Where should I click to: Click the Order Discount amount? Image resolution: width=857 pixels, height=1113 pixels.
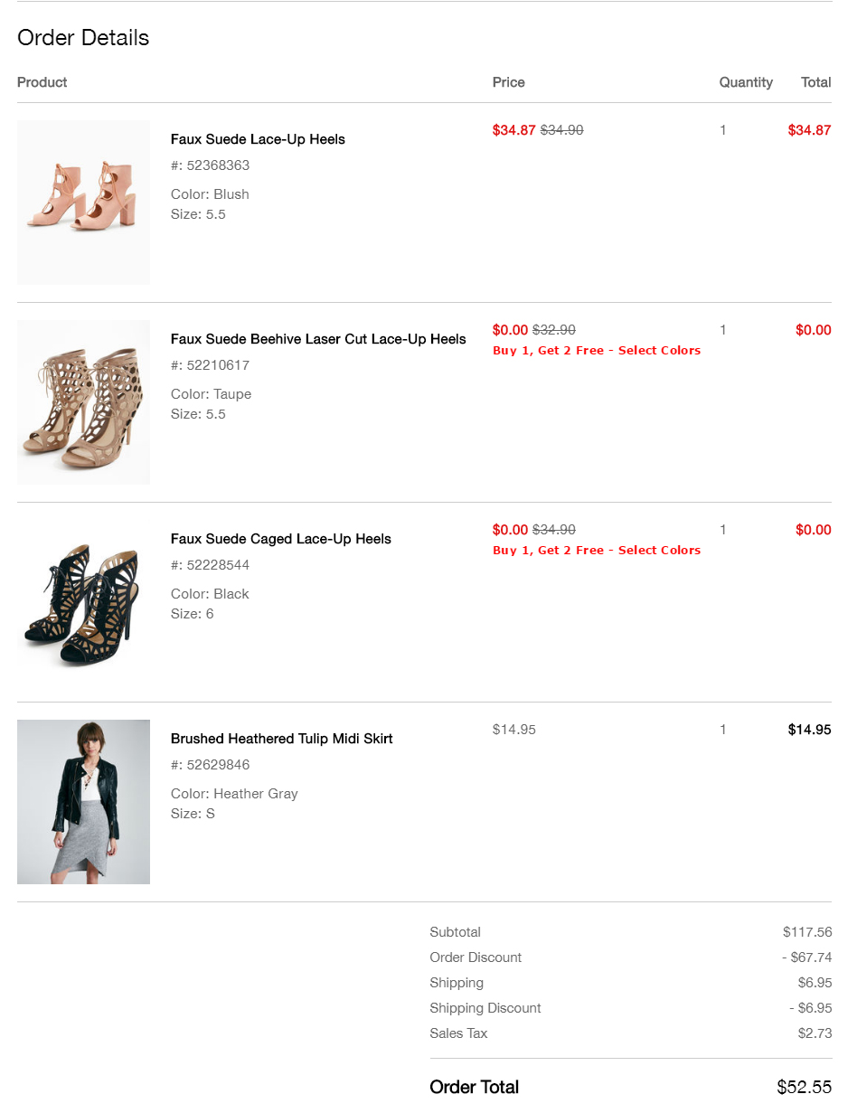(x=806, y=957)
